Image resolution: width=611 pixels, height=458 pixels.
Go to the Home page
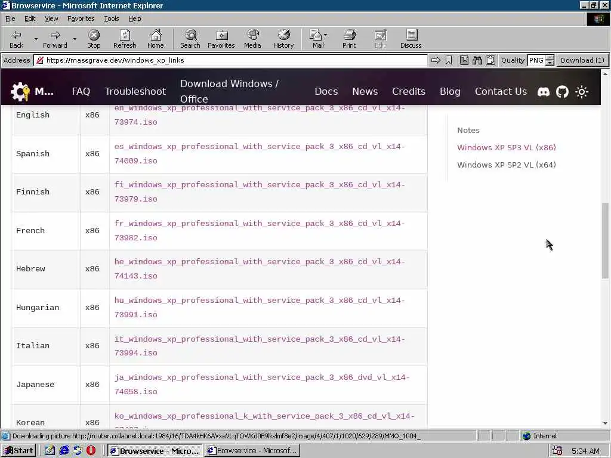click(156, 39)
